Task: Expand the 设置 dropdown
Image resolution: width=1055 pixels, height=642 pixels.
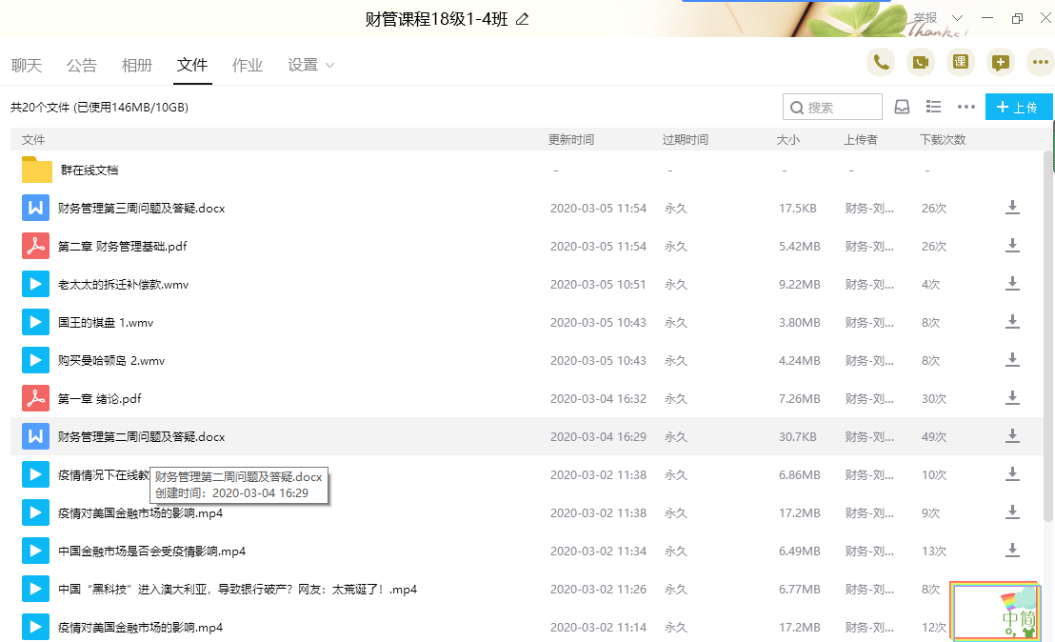Action: [x=310, y=66]
